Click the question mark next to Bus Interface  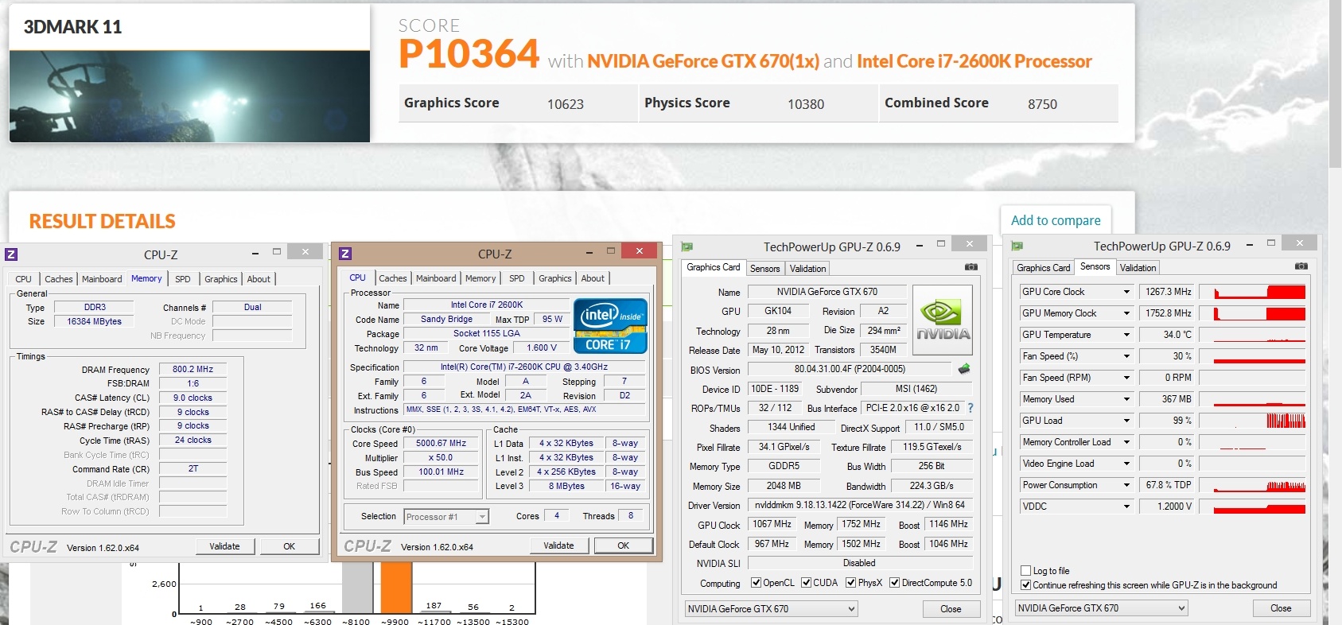(x=971, y=408)
